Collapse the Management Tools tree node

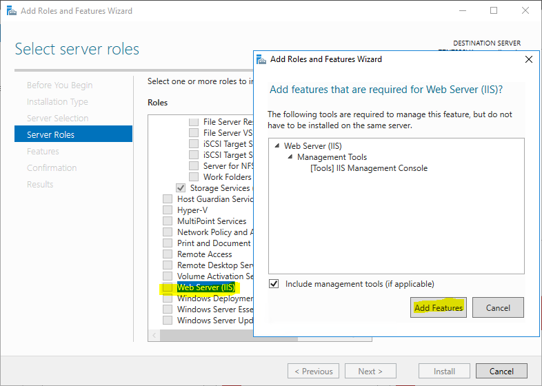point(290,157)
